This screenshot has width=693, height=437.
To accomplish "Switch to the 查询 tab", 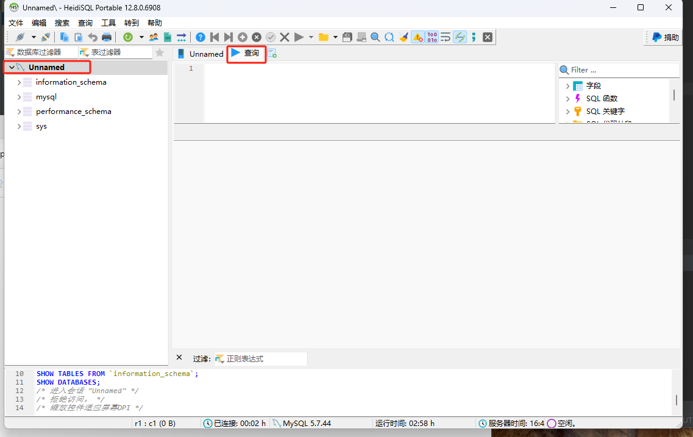I will pos(246,54).
